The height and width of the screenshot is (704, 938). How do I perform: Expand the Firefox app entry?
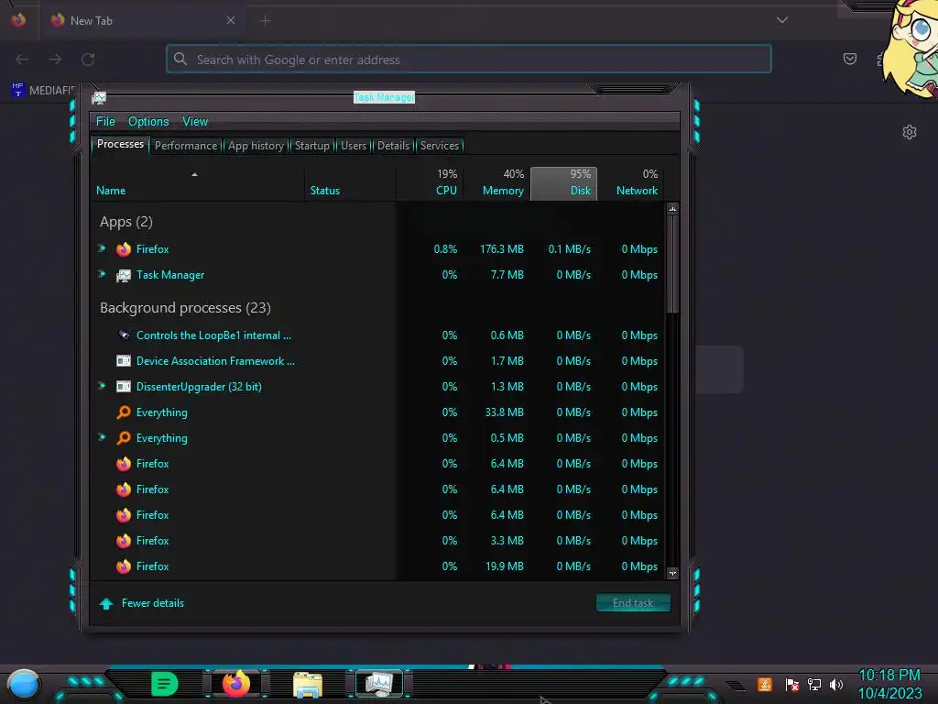click(102, 248)
